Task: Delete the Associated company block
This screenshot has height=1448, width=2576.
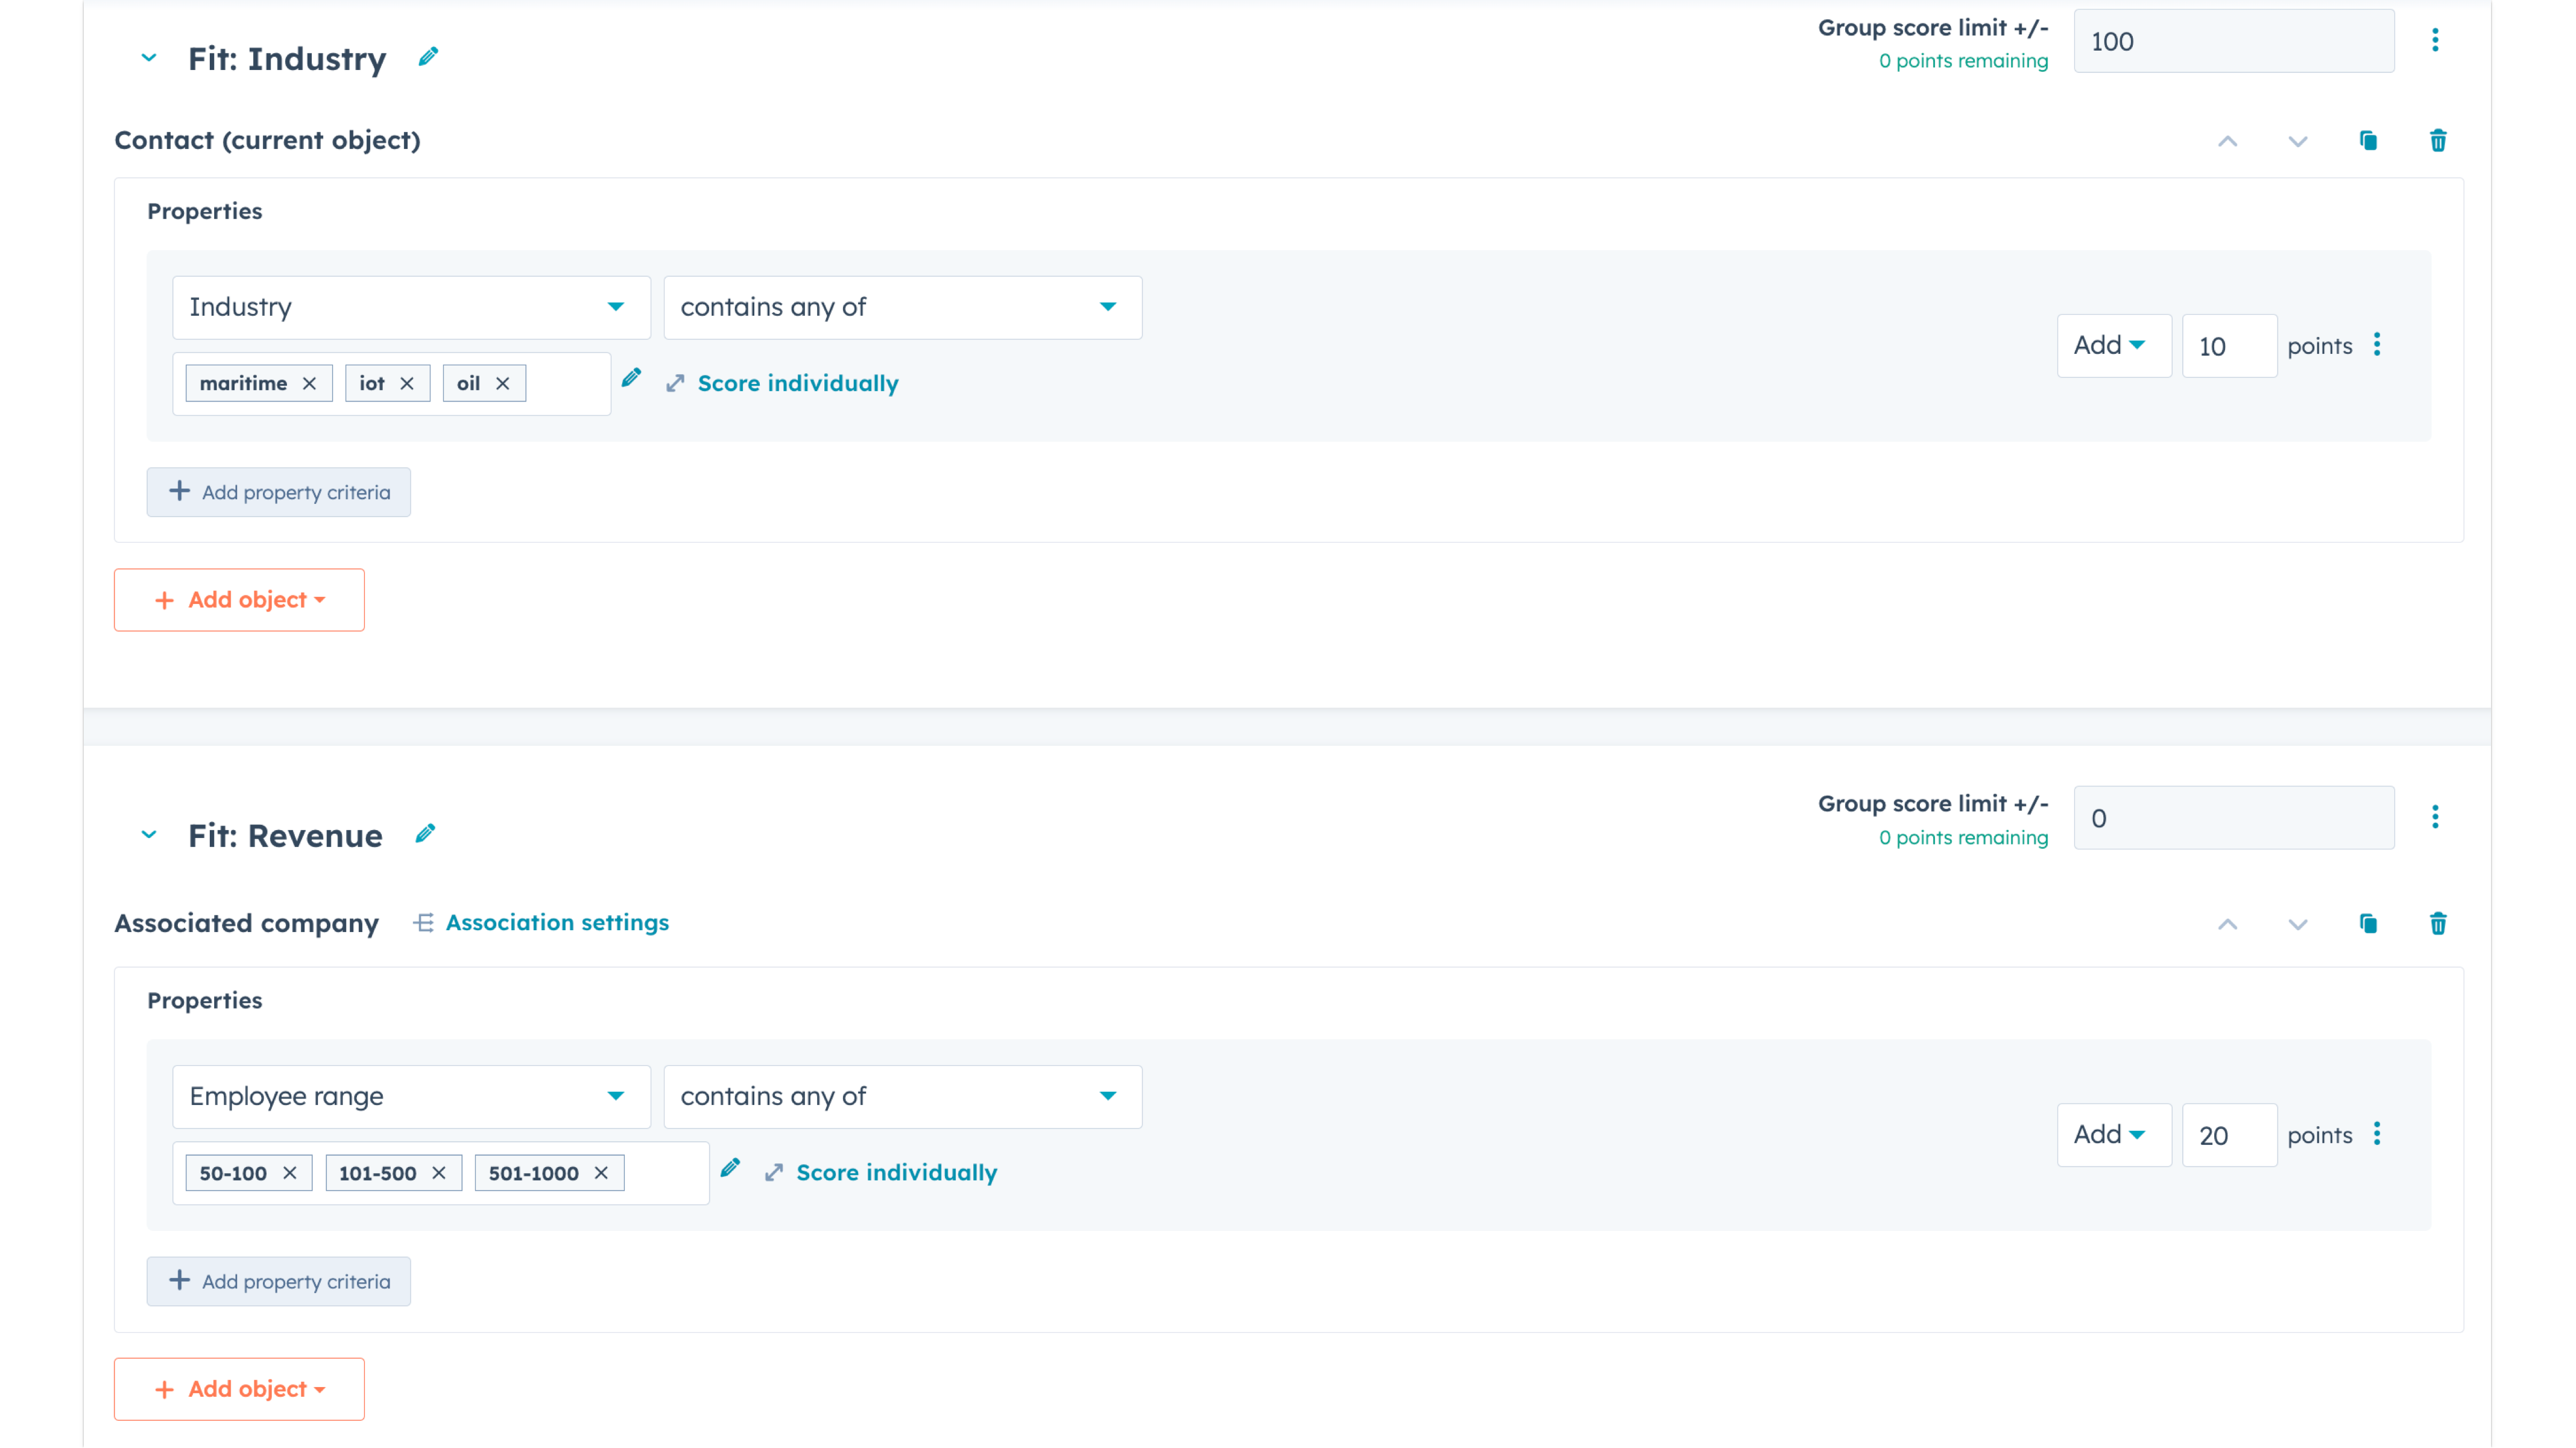Action: point(2438,923)
